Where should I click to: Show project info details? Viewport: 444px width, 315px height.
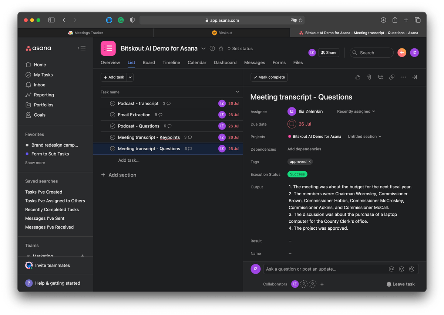click(212, 48)
